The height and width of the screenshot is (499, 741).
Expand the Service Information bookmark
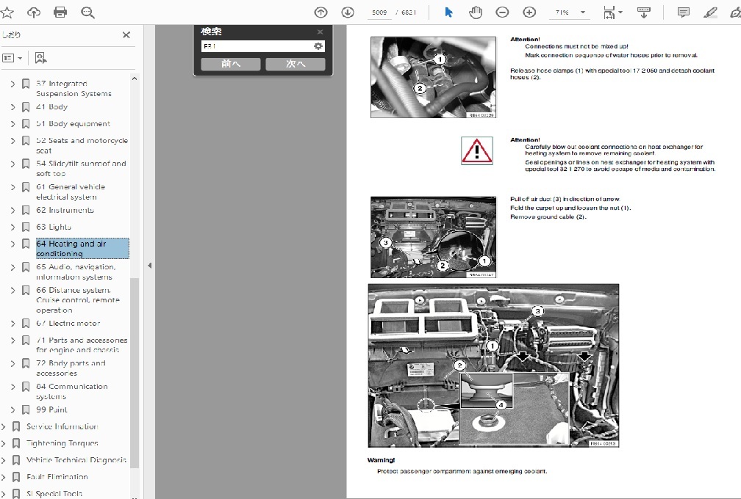pyautogui.click(x=3, y=427)
